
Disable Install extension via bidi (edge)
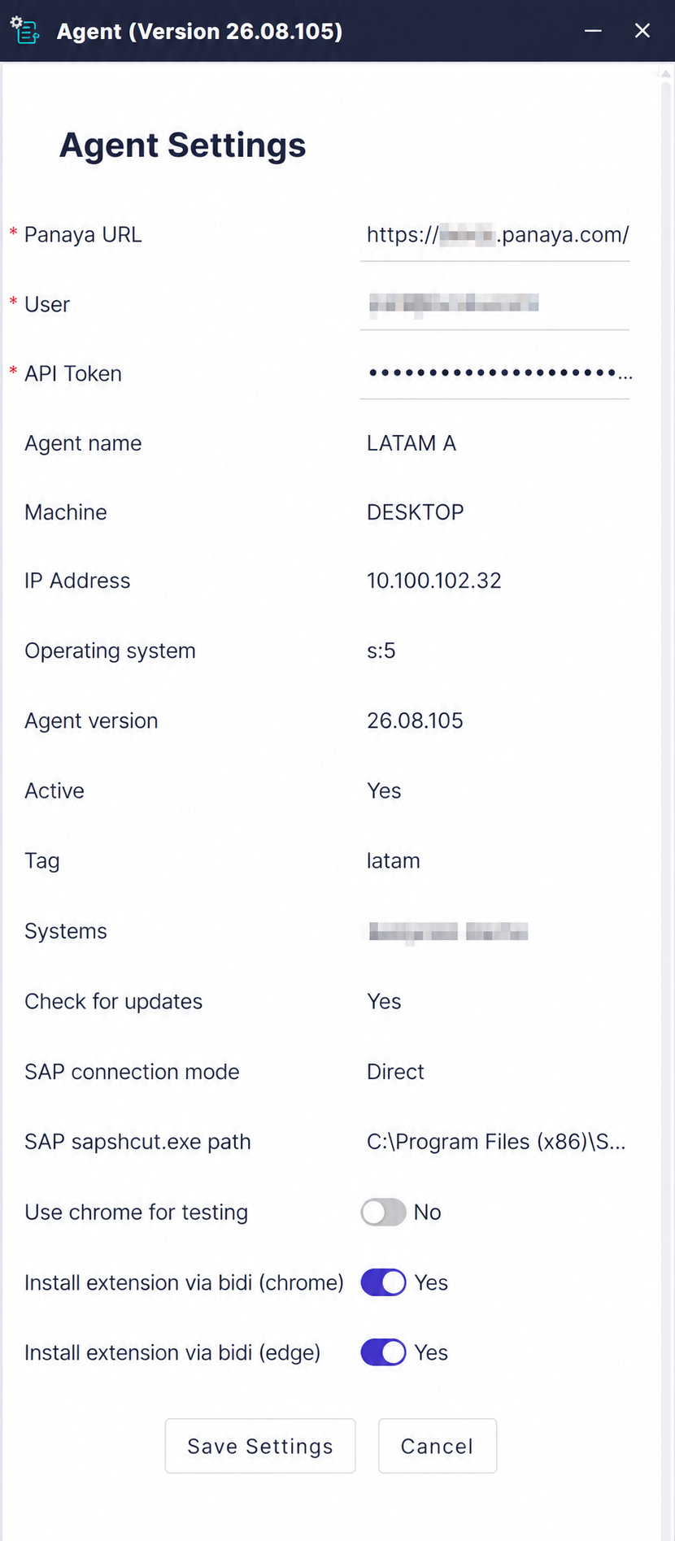[384, 1352]
